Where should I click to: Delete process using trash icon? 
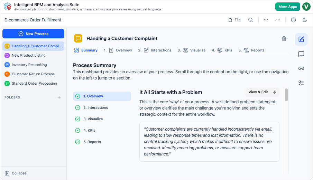284,39
